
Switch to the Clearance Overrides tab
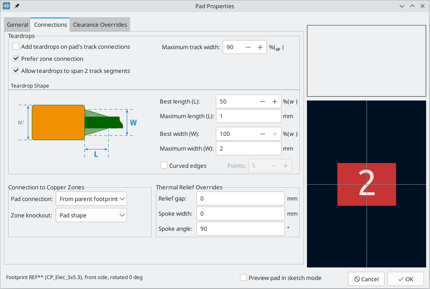click(x=100, y=25)
